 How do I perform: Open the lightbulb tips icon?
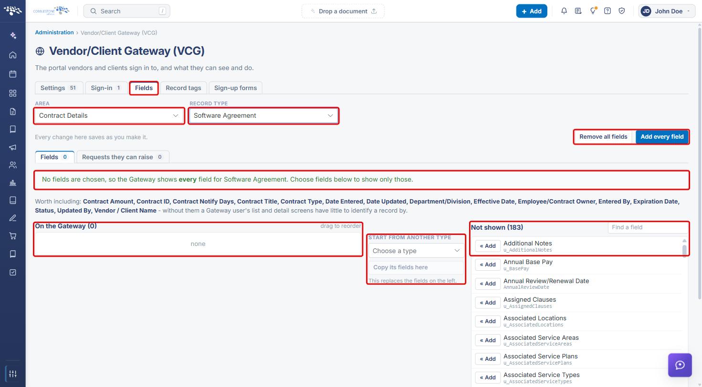(x=593, y=11)
